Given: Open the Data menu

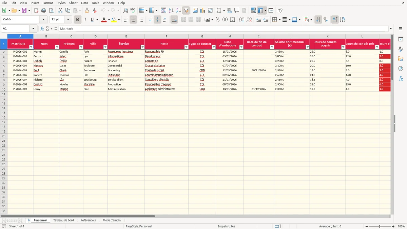Looking at the screenshot, I should (84, 3).
